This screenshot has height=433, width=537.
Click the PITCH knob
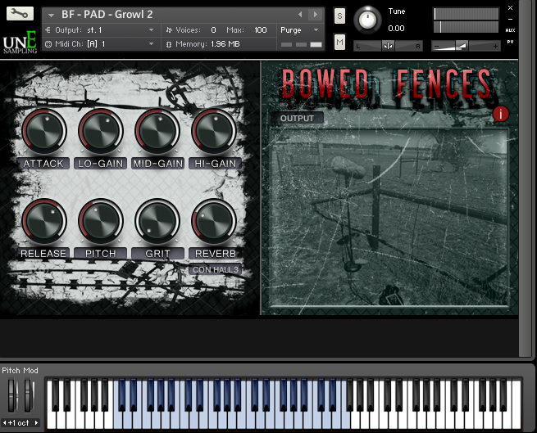point(100,221)
